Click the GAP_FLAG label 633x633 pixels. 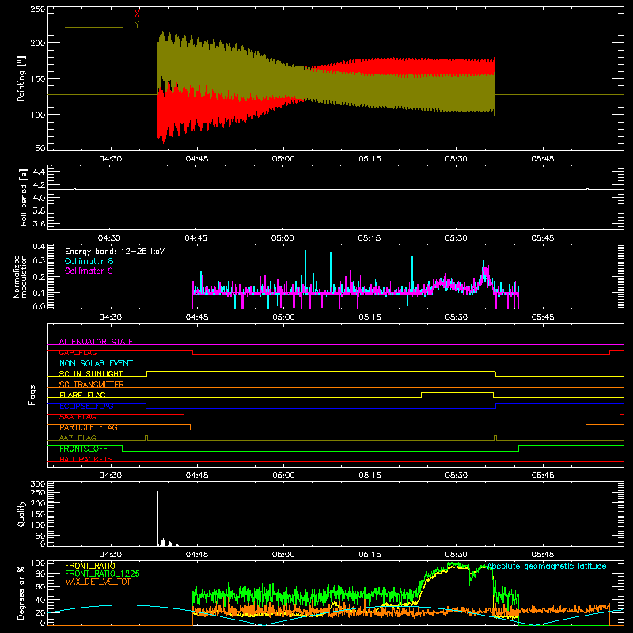click(78, 352)
